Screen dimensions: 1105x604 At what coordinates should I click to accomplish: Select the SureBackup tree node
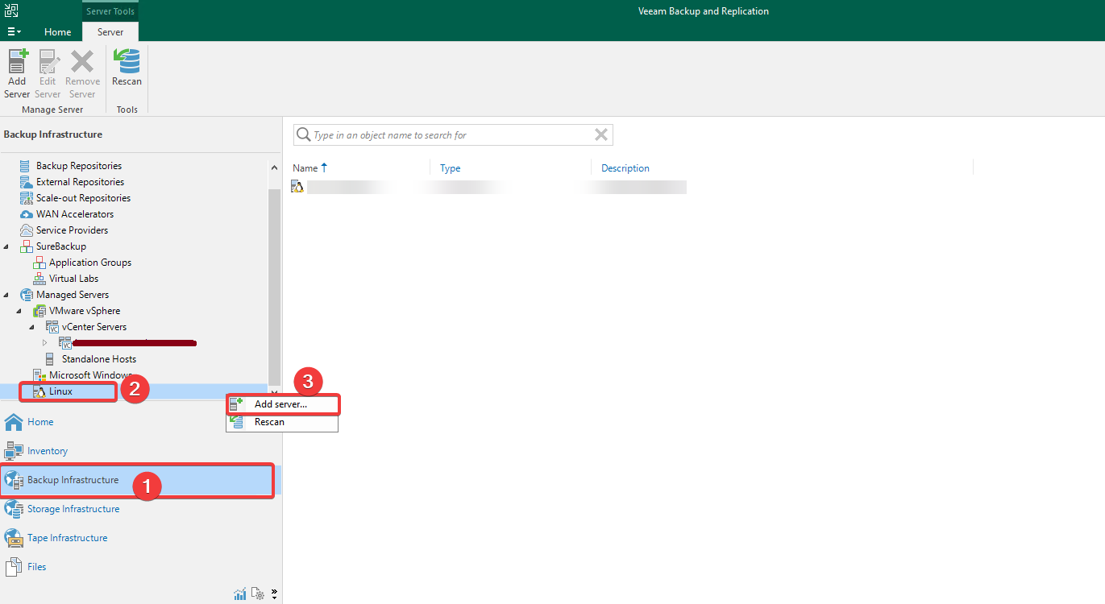tap(61, 246)
